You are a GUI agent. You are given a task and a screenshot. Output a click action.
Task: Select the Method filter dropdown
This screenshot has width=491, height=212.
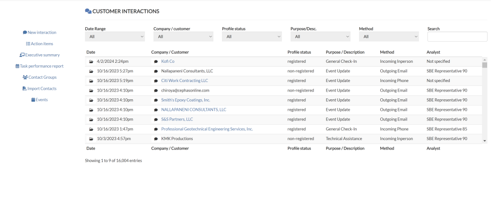(389, 36)
